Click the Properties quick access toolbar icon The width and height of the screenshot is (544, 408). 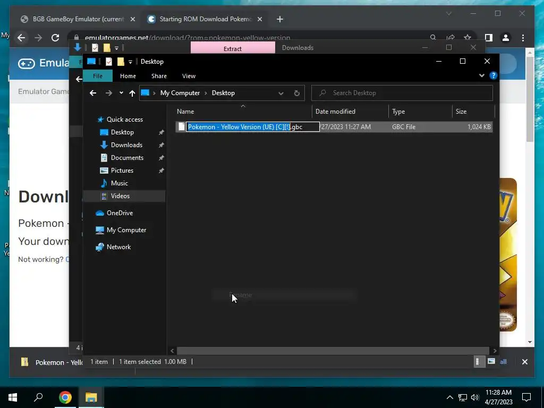(109, 62)
